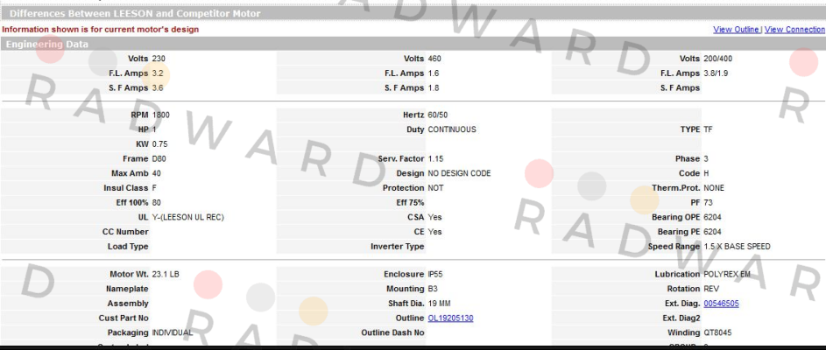Click Bearing PE value 6204
This screenshot has width=826, height=350.
pyautogui.click(x=712, y=232)
